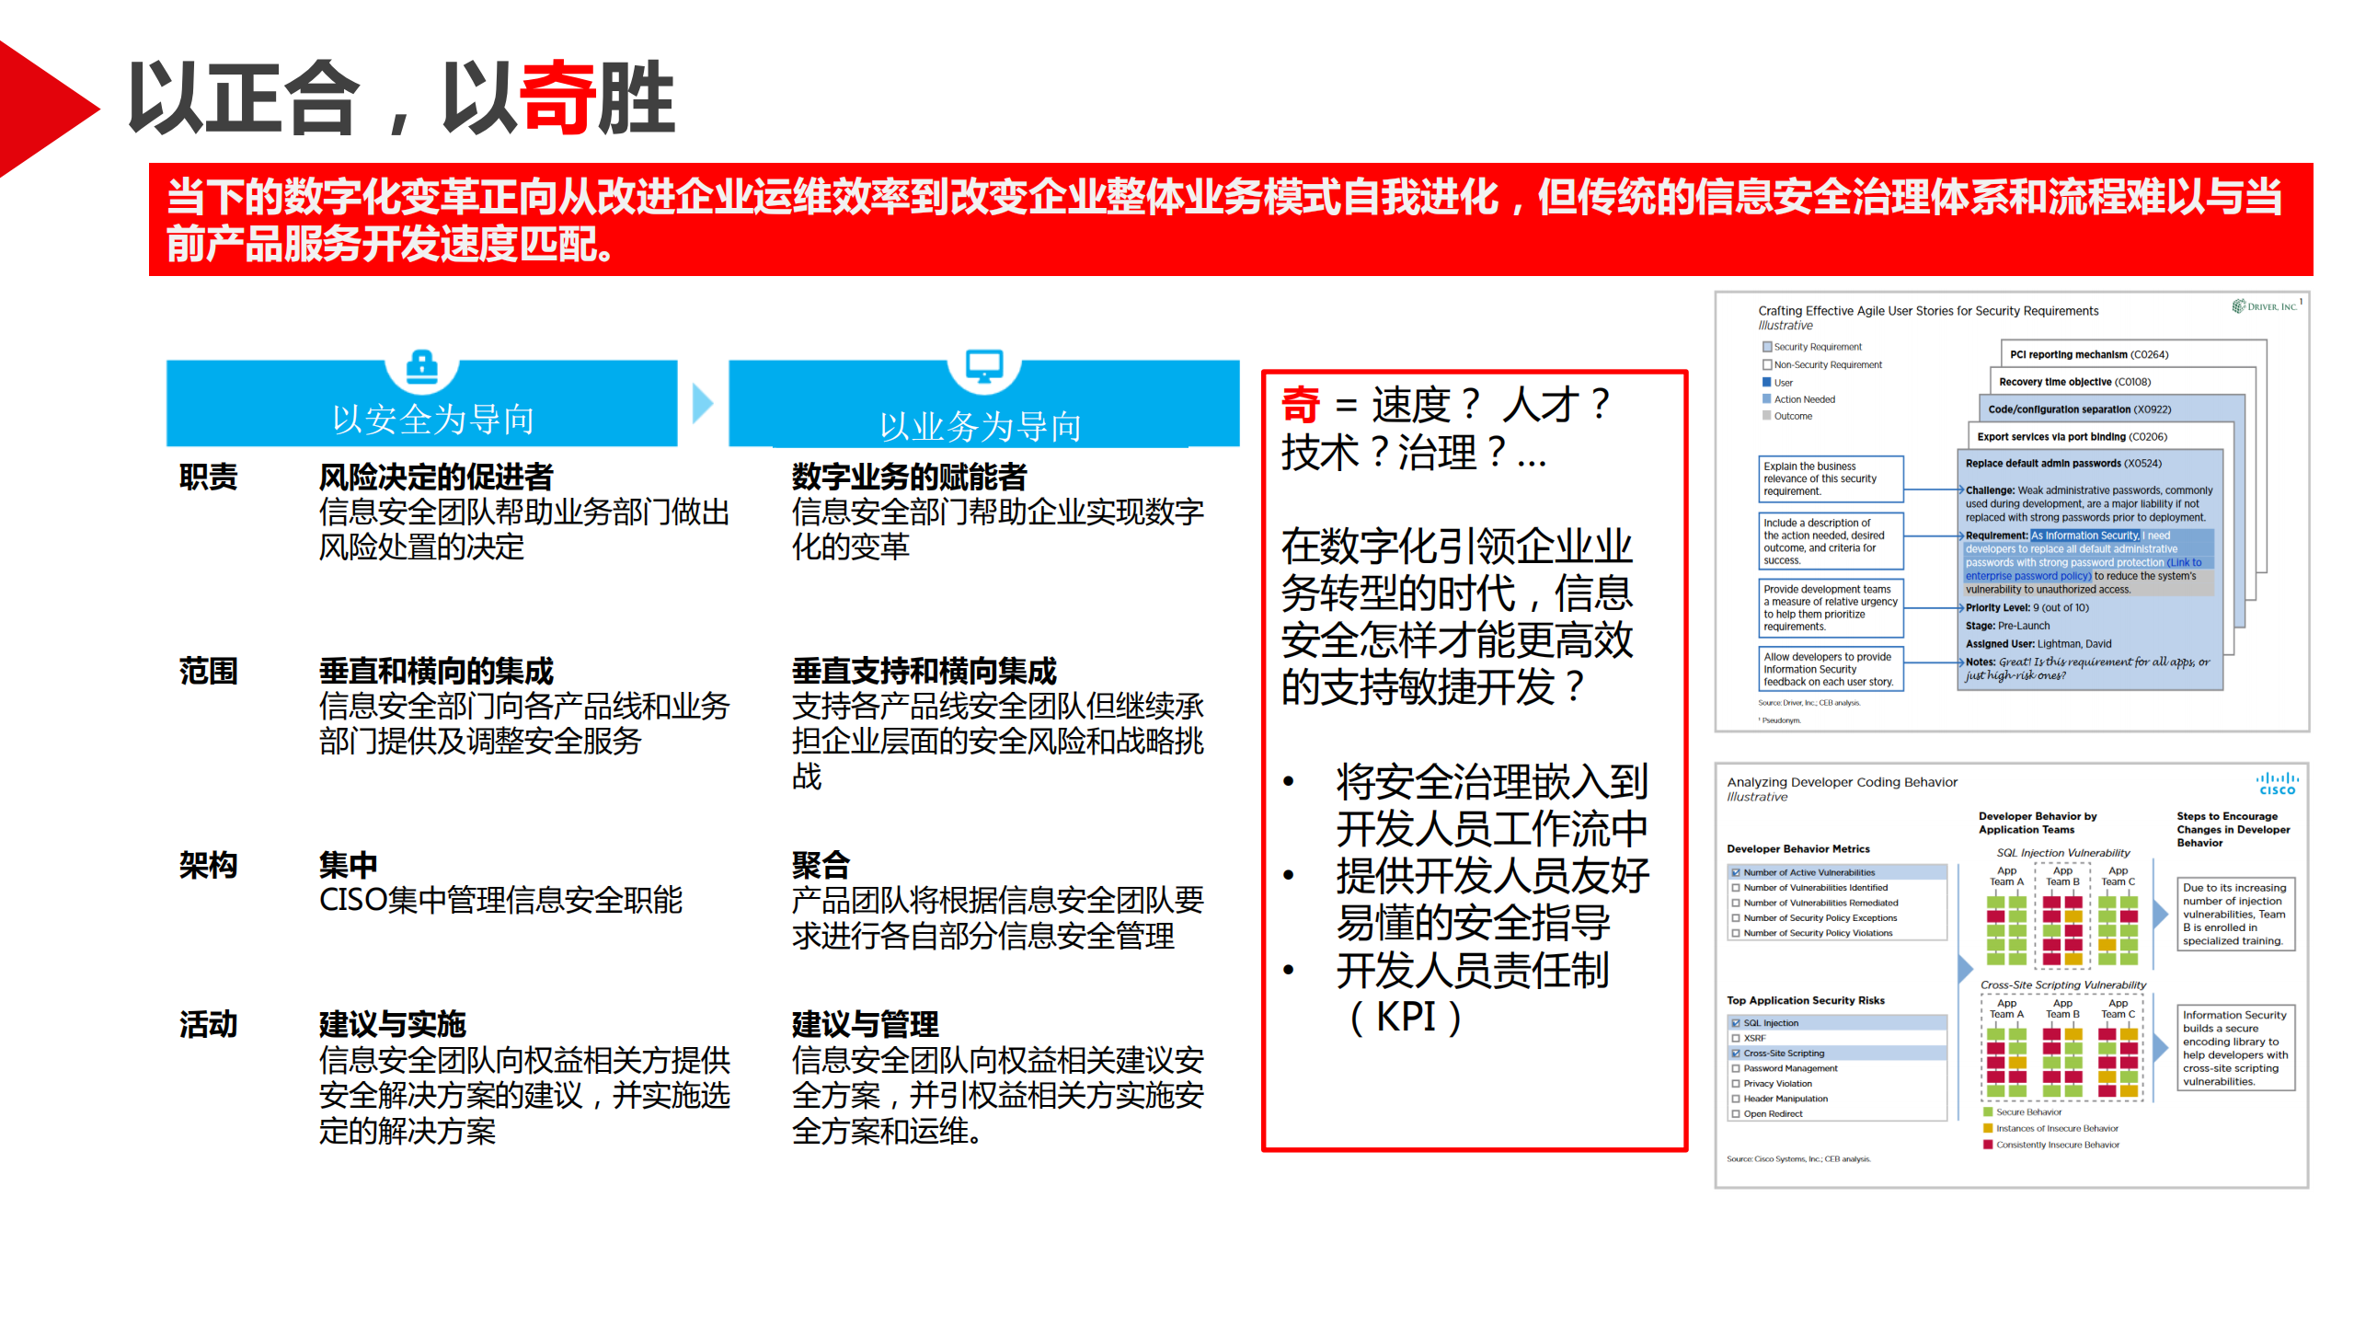Click the blue User legend square in the user-story diagram

click(x=1766, y=383)
